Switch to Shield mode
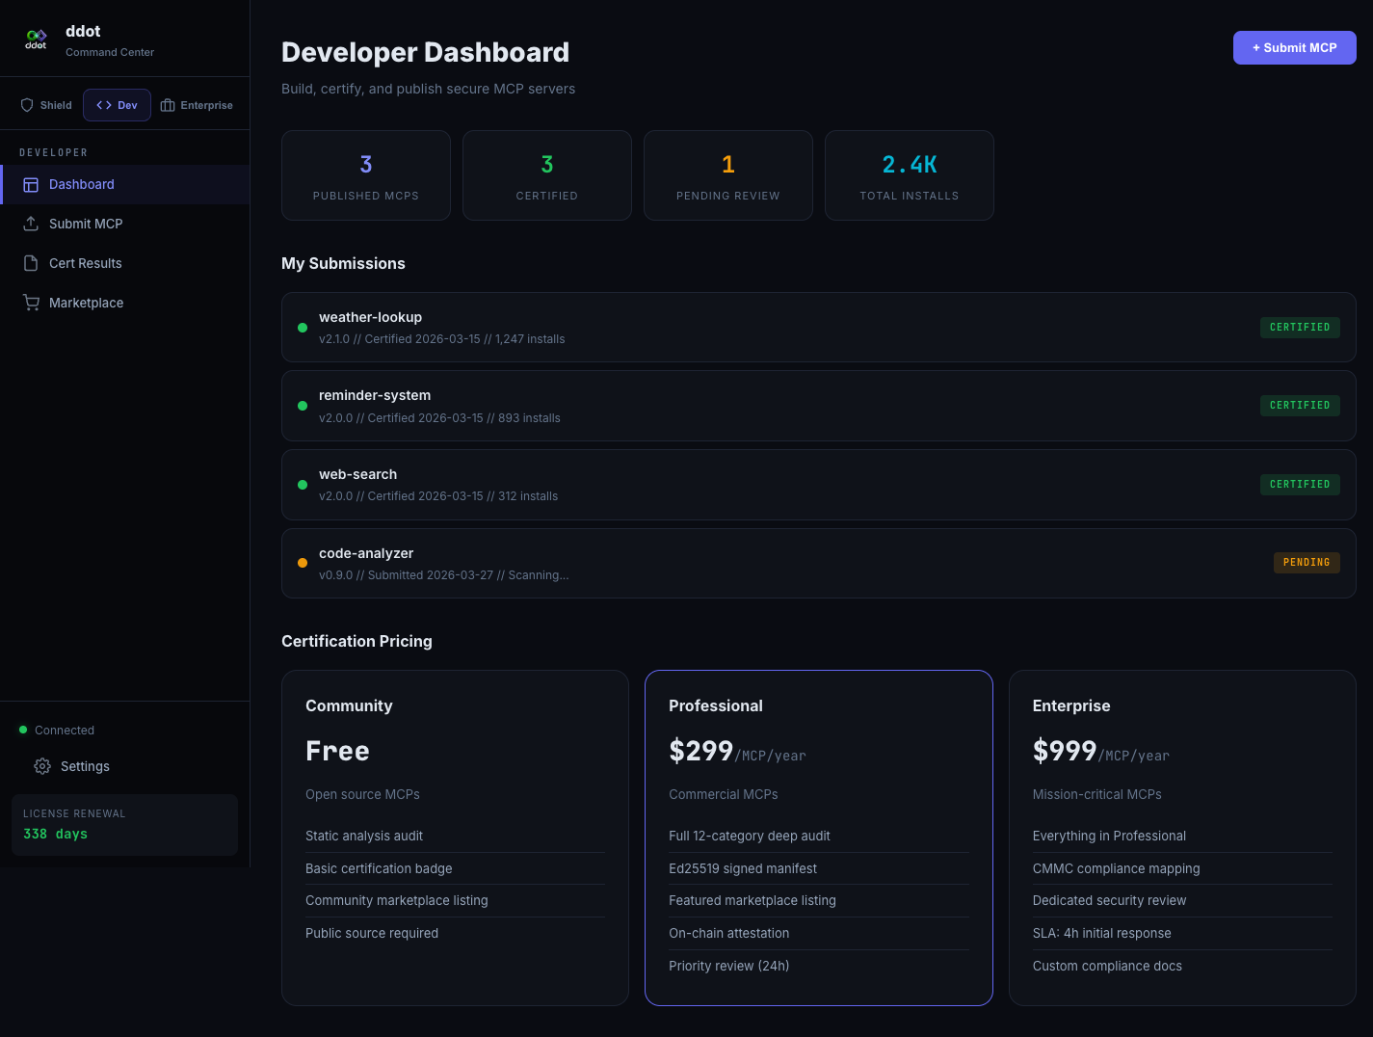1373x1037 pixels. 44,104
